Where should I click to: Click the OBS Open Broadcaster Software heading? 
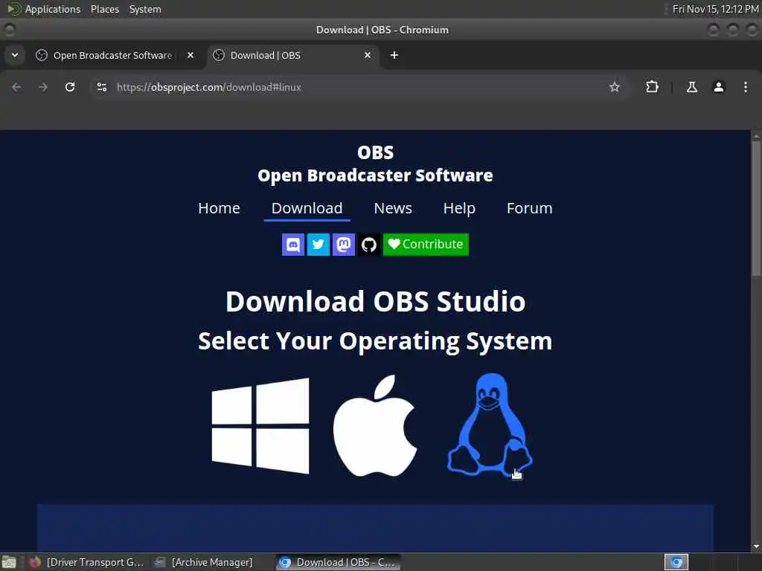pos(375,164)
